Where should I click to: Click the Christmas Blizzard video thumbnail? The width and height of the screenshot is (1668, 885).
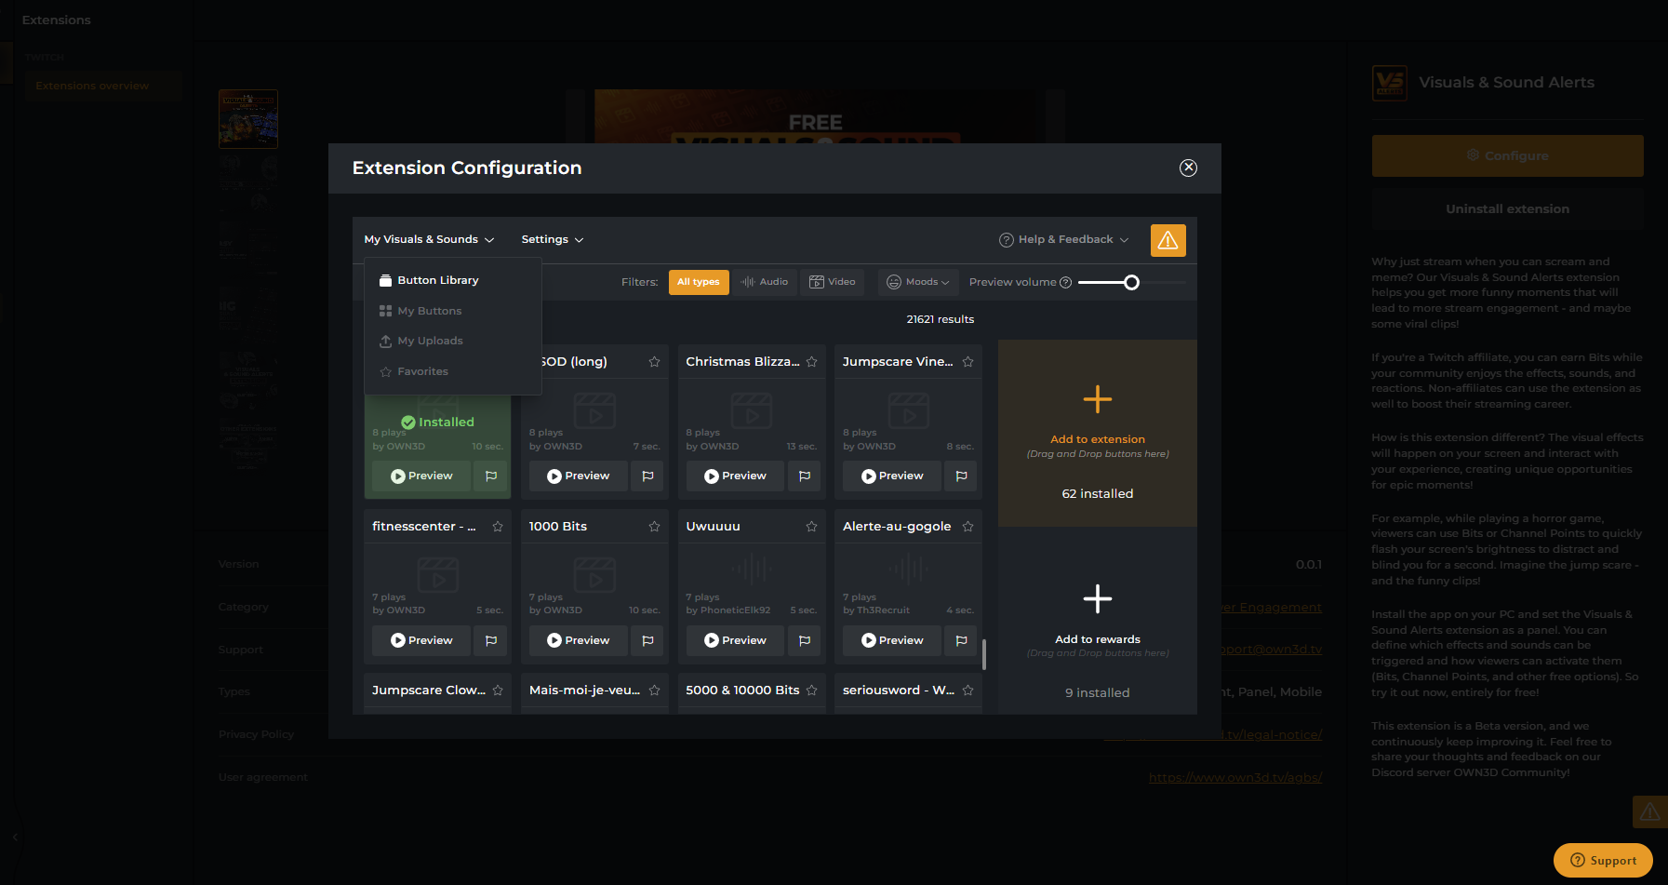point(752,410)
